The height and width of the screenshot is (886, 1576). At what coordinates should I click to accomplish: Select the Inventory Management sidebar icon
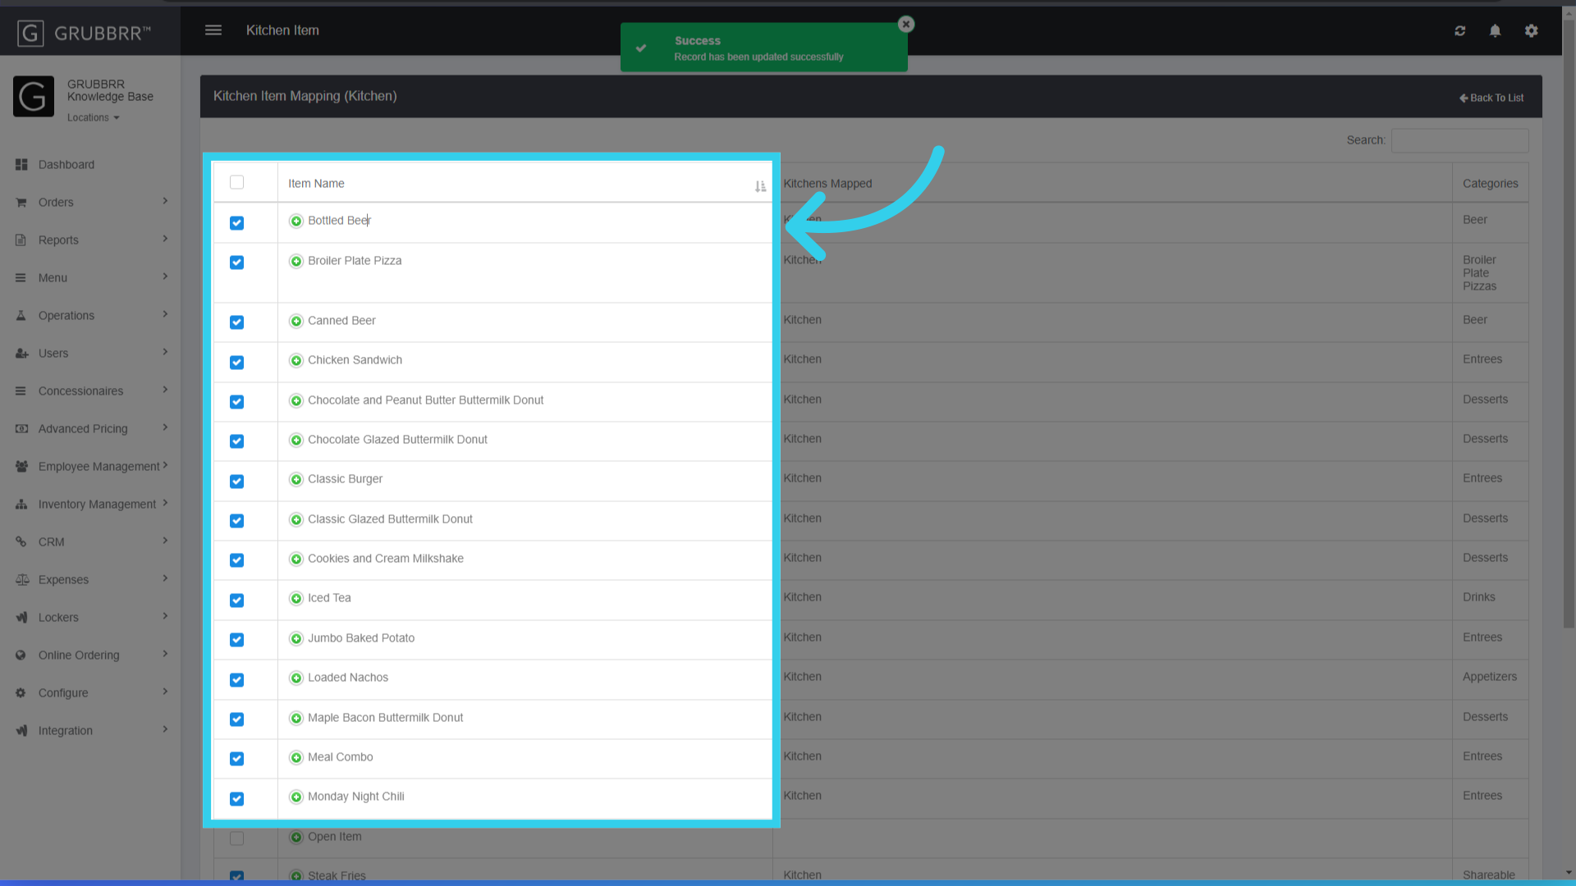point(22,504)
